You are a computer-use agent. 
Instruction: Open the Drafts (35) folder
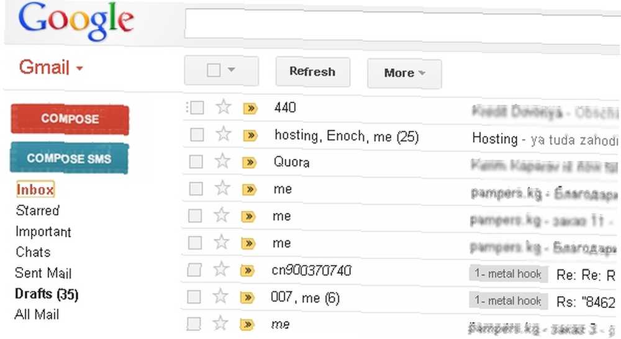click(47, 294)
